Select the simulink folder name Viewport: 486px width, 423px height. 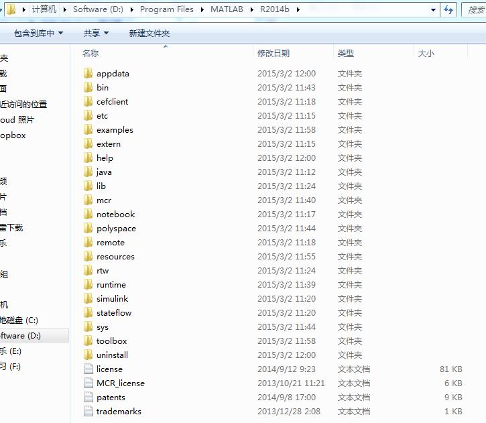click(x=112, y=299)
